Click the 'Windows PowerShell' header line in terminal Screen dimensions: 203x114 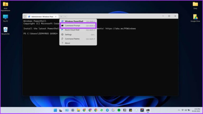coord(35,21)
